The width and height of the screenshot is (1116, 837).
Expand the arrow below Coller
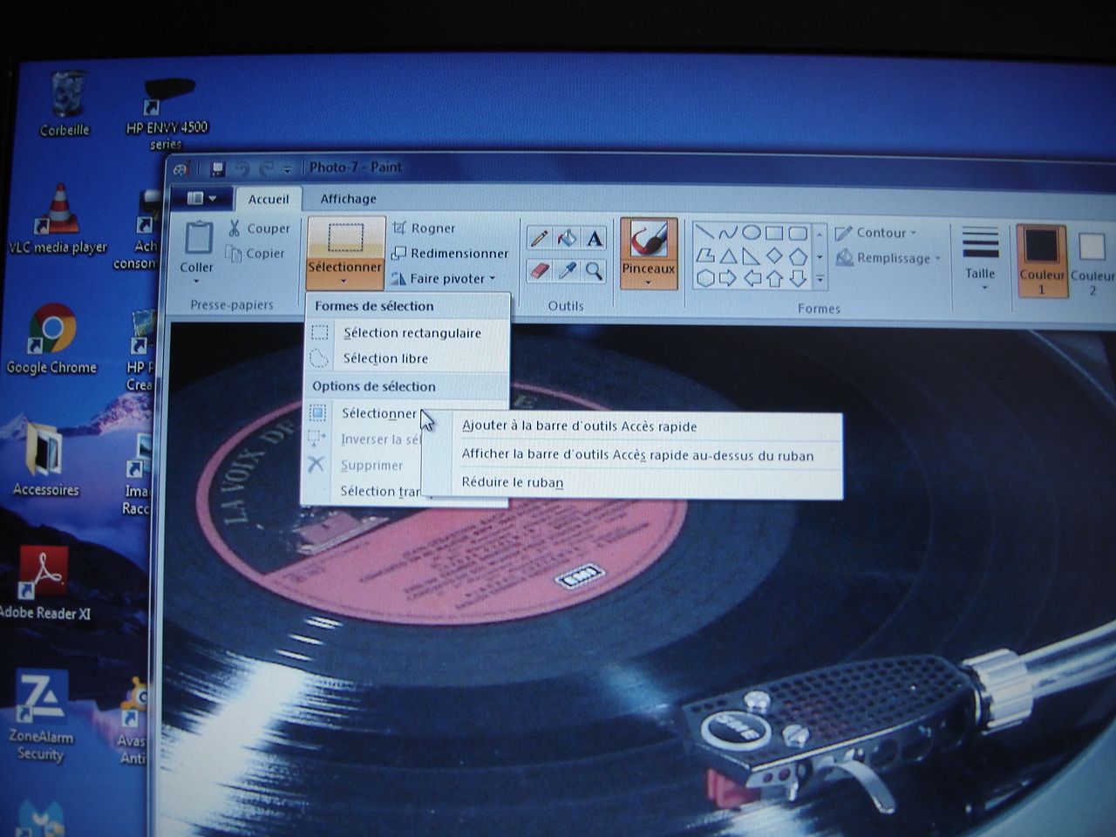point(196,282)
